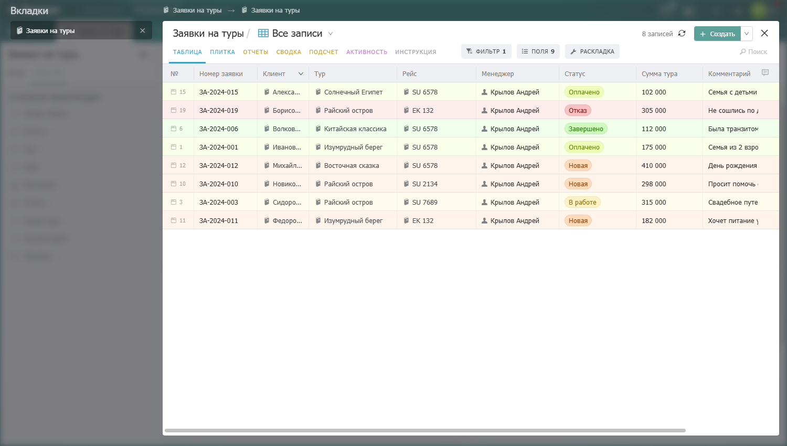This screenshot has height=446, width=787.
Task: Click the refresh records icon
Action: click(x=682, y=33)
